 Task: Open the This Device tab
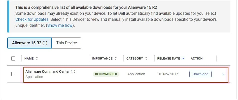pyautogui.click(x=66, y=43)
